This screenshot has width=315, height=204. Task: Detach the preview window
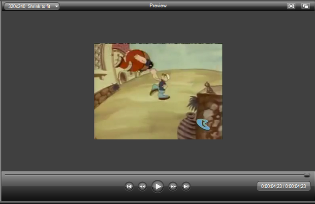pyautogui.click(x=305, y=6)
